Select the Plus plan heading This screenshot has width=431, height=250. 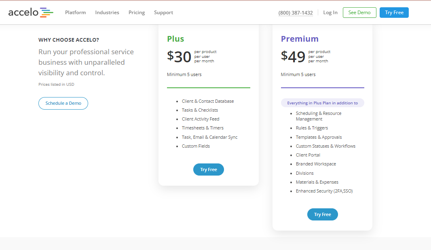(175, 39)
